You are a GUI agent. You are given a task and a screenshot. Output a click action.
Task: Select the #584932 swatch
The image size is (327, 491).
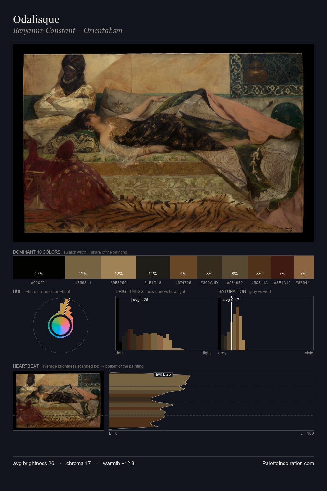pyautogui.click(x=235, y=267)
